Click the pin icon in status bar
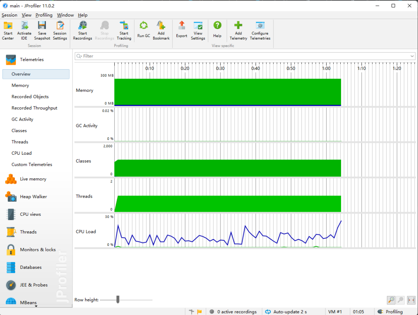418x315 pixels. coord(191,312)
